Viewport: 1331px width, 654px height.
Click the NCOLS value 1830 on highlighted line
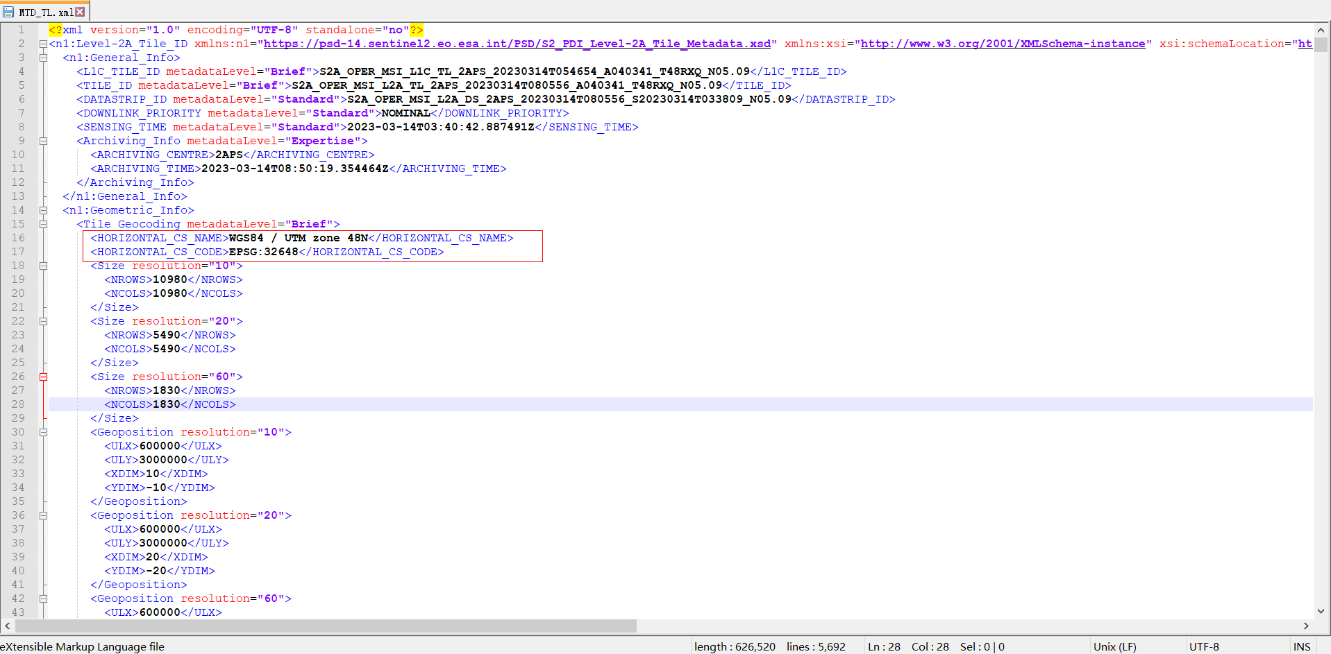(x=167, y=404)
